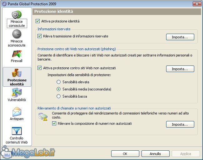
Task: Toggle Rileva trasmissione di informazioni riservate
Action: tap(39, 36)
